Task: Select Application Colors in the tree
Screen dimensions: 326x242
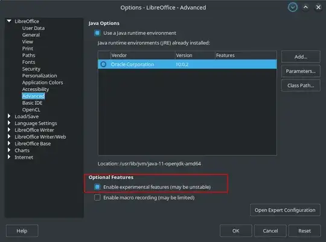Action: 43,83
